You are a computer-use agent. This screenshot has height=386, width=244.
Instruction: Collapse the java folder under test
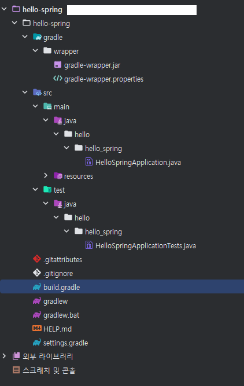pos(46,203)
